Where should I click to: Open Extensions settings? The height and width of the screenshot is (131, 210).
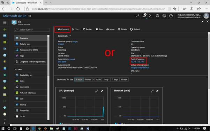(x=31, y=87)
